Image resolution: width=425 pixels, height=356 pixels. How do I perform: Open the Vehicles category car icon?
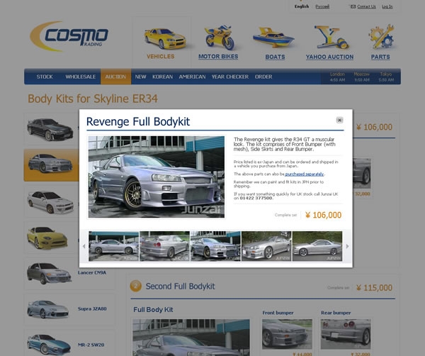coord(164,38)
